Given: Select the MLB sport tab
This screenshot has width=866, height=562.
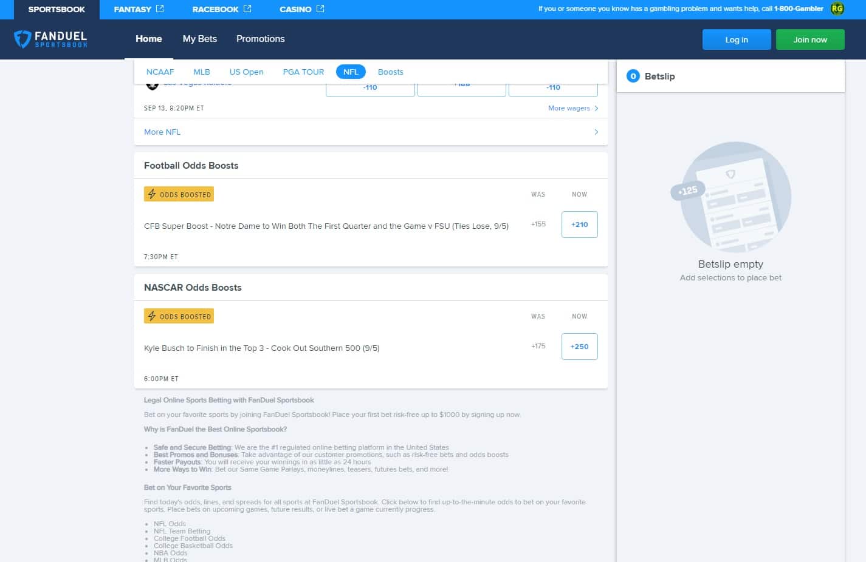Looking at the screenshot, I should (x=202, y=72).
